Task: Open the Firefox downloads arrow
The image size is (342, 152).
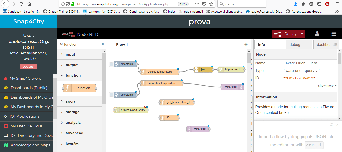Action: (x=295, y=4)
